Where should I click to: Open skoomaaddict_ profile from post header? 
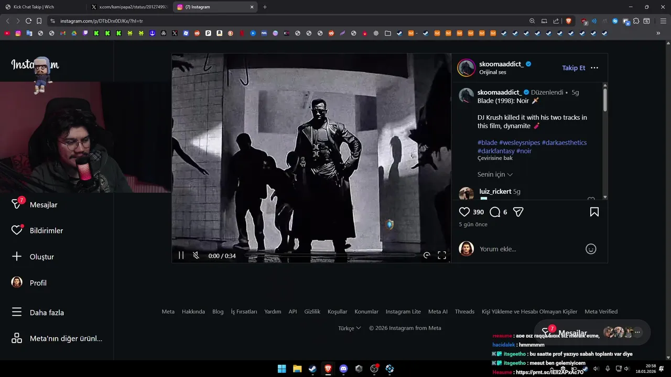click(x=501, y=64)
